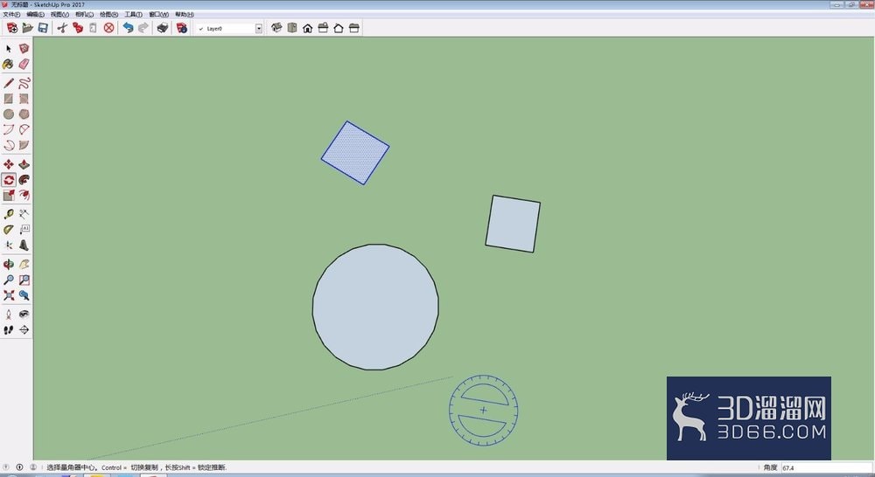Viewport: 875px width, 477px height.
Task: Click the blue selected square
Action: point(355,153)
